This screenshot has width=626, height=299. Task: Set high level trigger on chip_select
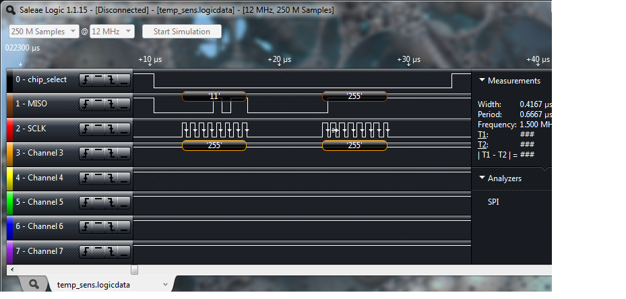tap(98, 80)
